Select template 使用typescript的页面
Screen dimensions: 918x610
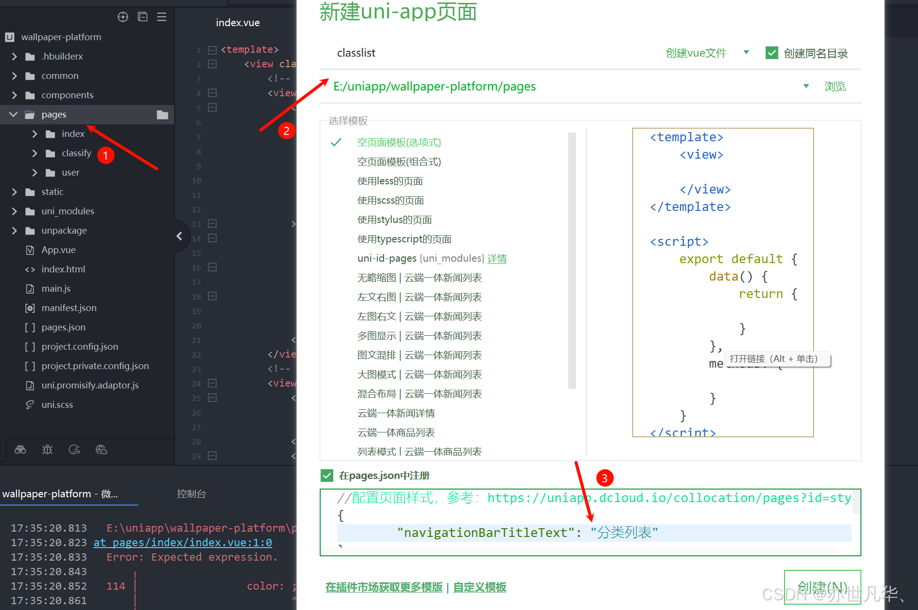404,239
